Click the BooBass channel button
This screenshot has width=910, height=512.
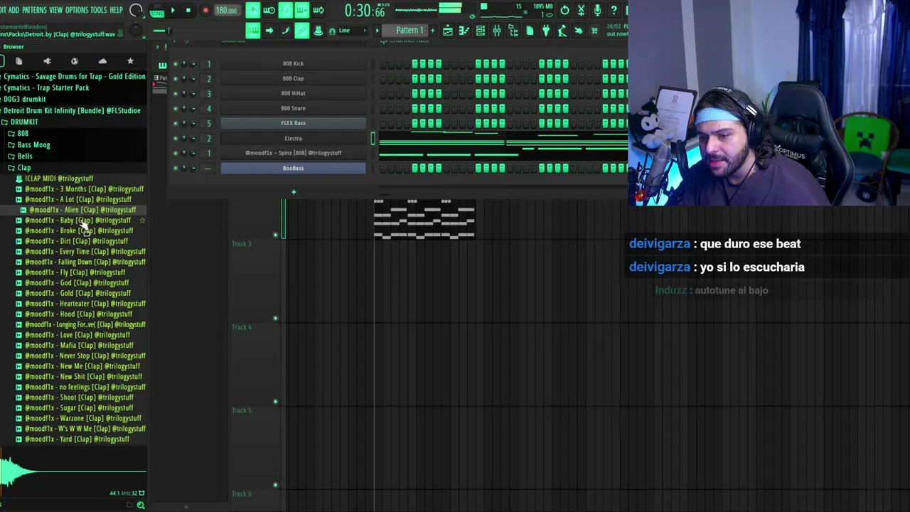point(293,169)
